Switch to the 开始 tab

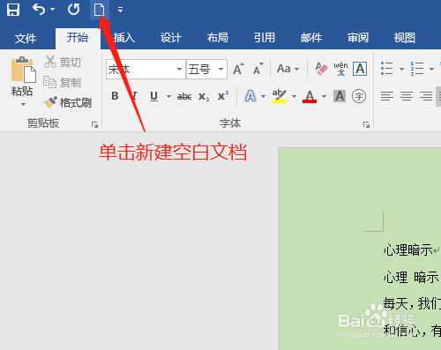(x=78, y=38)
